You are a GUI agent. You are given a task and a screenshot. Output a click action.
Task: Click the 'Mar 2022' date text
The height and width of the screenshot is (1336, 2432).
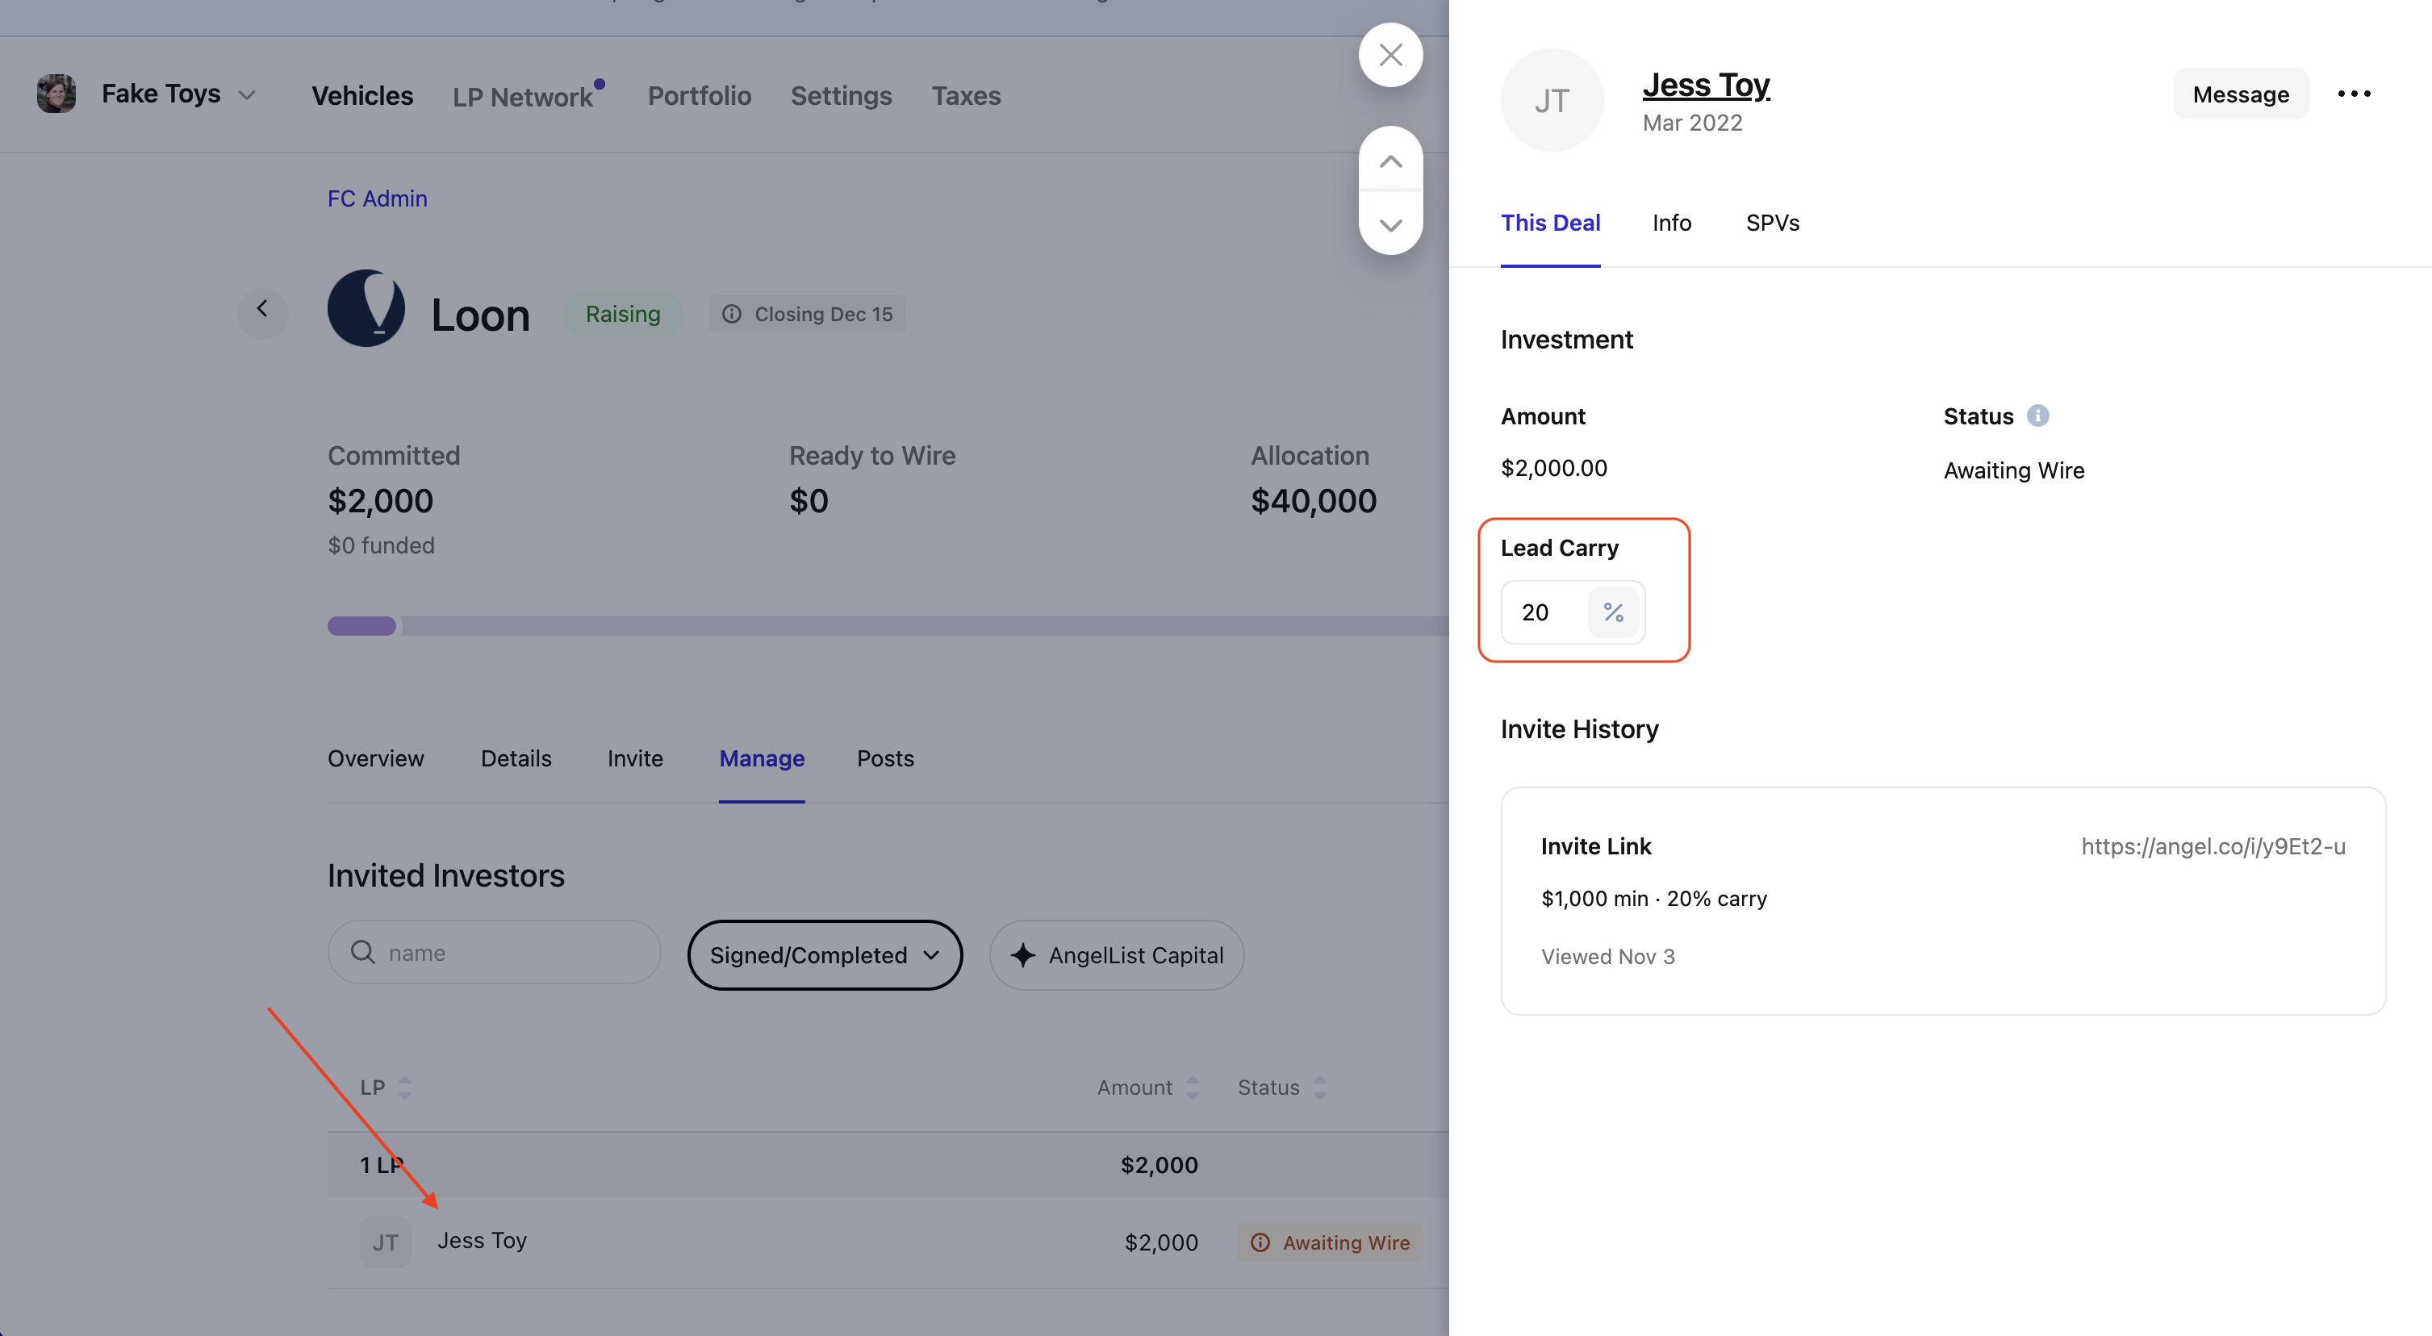point(1692,123)
